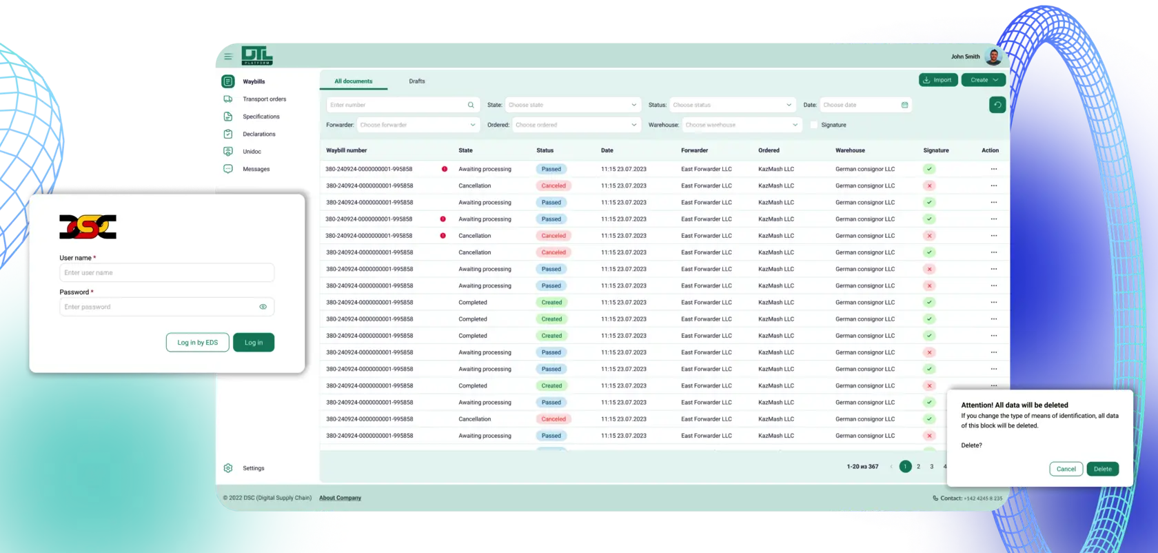1158x553 pixels.
Task: Open the Unidoc sidebar icon
Action: [x=228, y=152]
